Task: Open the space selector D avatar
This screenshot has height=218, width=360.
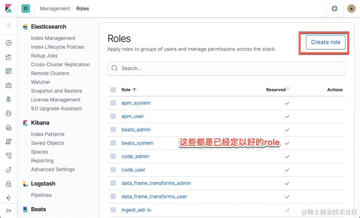Action: pyautogui.click(x=26, y=8)
